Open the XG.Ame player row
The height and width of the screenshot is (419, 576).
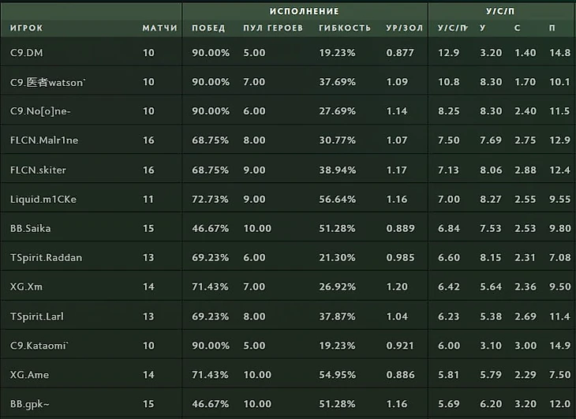(x=288, y=375)
